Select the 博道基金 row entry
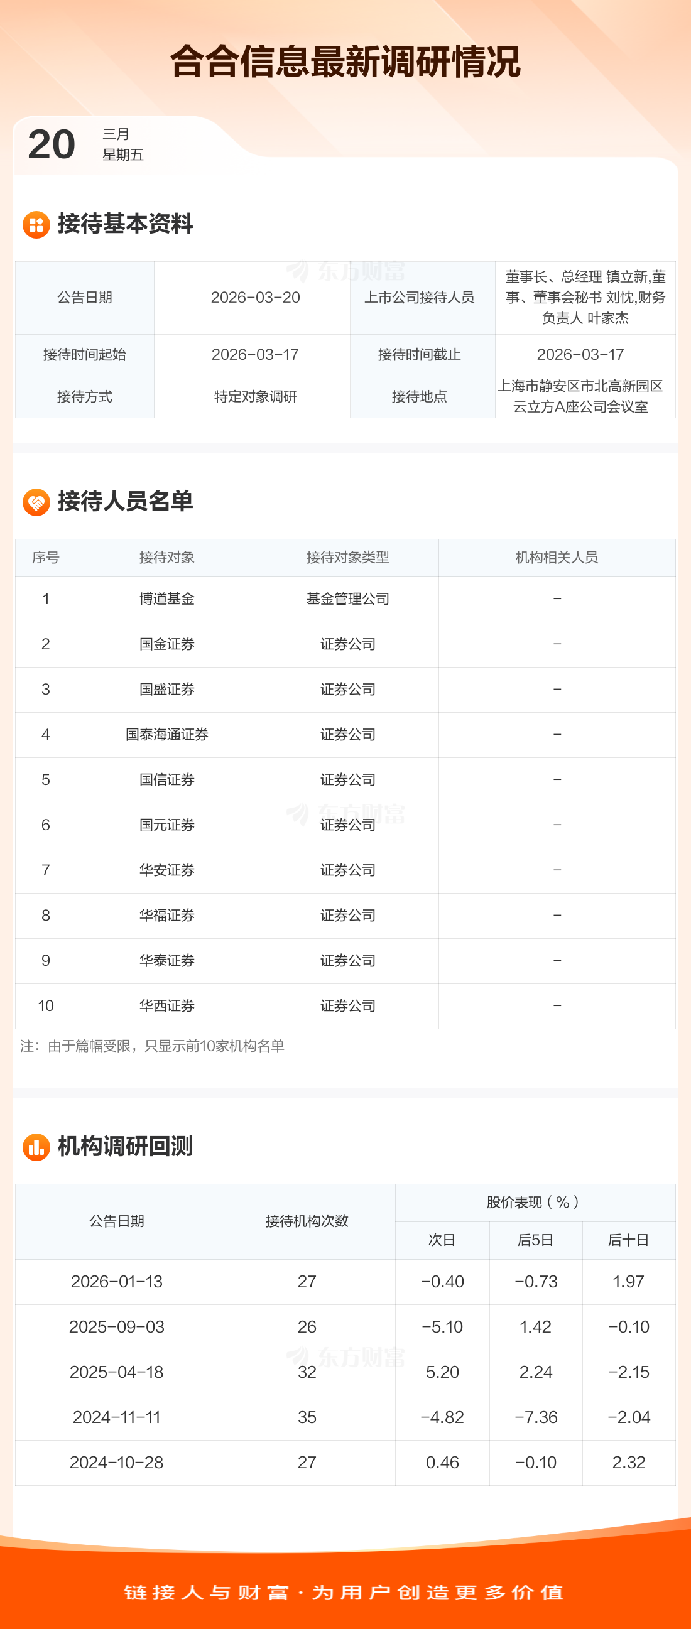 pyautogui.click(x=167, y=599)
